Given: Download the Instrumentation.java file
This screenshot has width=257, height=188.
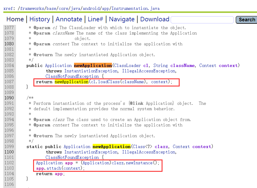Looking at the screenshot, I should click(155, 19).
